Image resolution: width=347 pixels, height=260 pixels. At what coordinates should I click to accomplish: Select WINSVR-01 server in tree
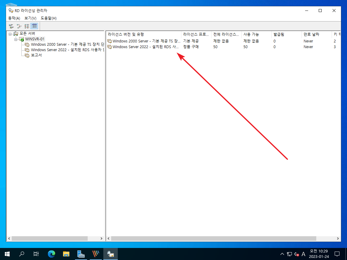[x=35, y=39]
